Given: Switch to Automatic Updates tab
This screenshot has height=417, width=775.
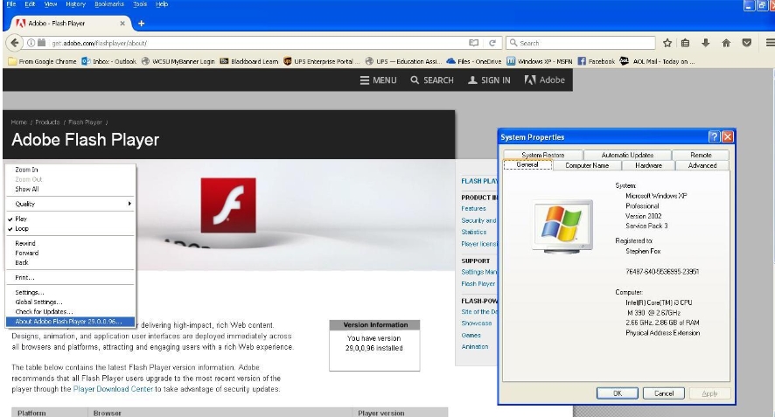Looking at the screenshot, I should pos(627,155).
